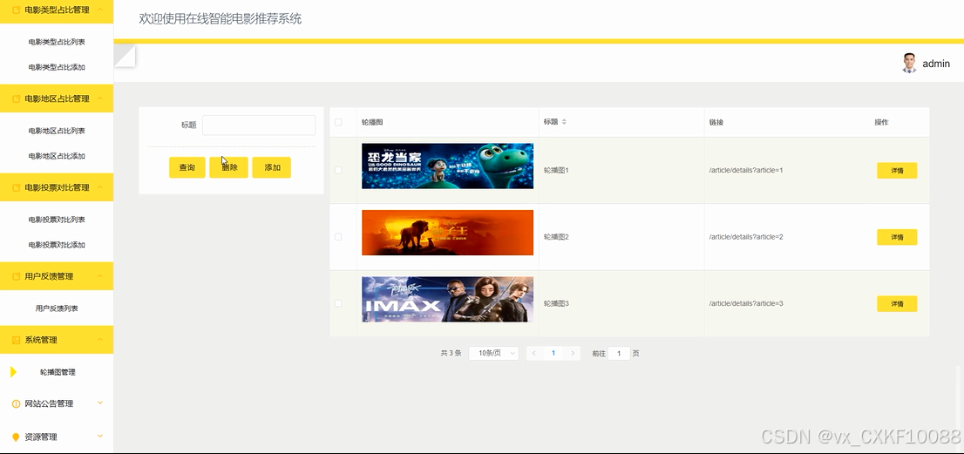Image resolution: width=964 pixels, height=454 pixels.
Task: Click the 标题 search input field
Action: [x=259, y=125]
